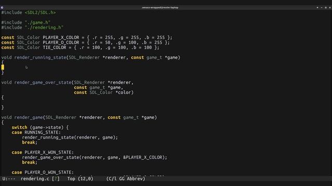332x186 pixels.
Task: Click the &PLAYER_X_COLOR argument
Action: coord(143,157)
